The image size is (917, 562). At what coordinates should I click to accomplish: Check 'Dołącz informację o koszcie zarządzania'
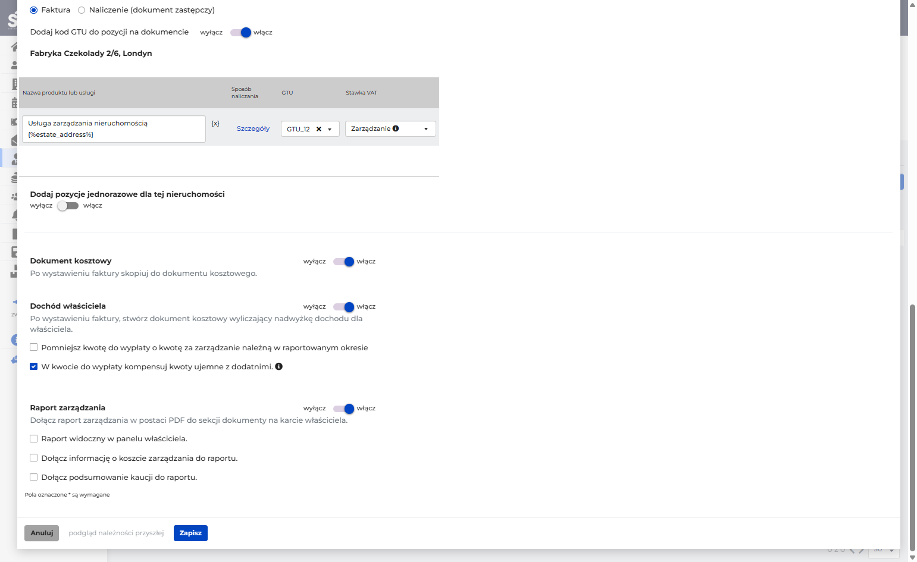[x=34, y=458]
